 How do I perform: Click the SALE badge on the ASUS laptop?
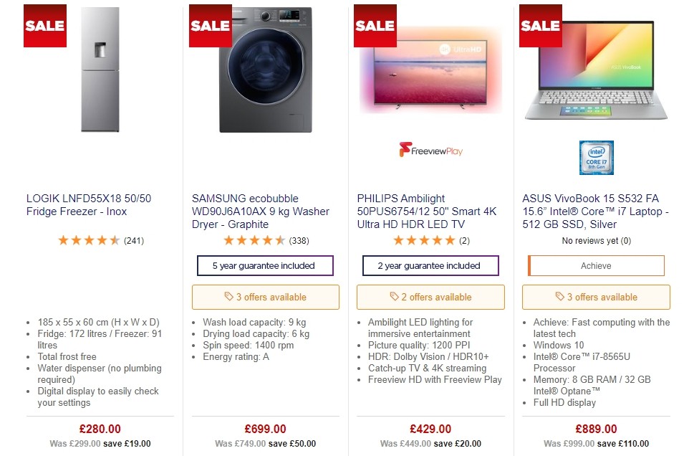pos(540,26)
